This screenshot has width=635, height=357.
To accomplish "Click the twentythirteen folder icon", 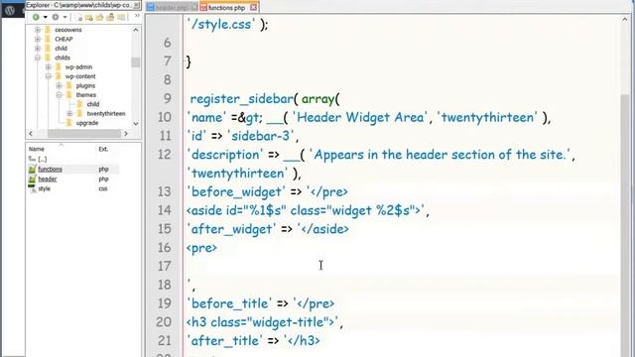I will (x=79, y=113).
